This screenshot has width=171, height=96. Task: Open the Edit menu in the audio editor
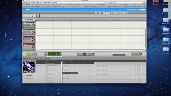pyautogui.click(x=29, y=13)
